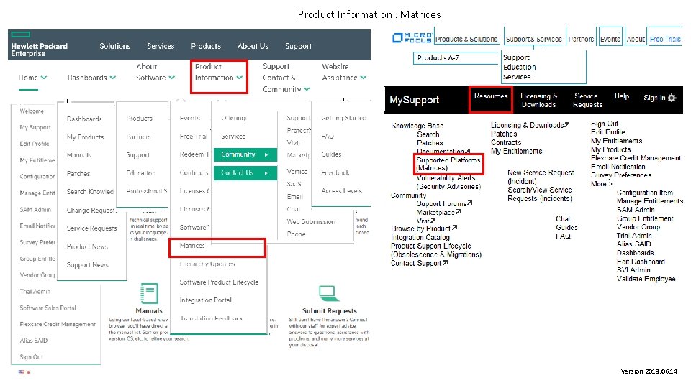Viewport: 691px width, 388px height.
Task: Expand the Dashboards dropdown
Action: tap(91, 78)
